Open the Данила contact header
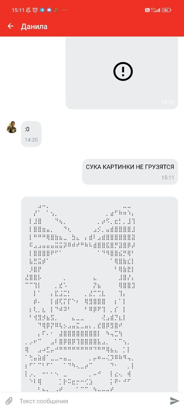The image size is (184, 410). [34, 27]
